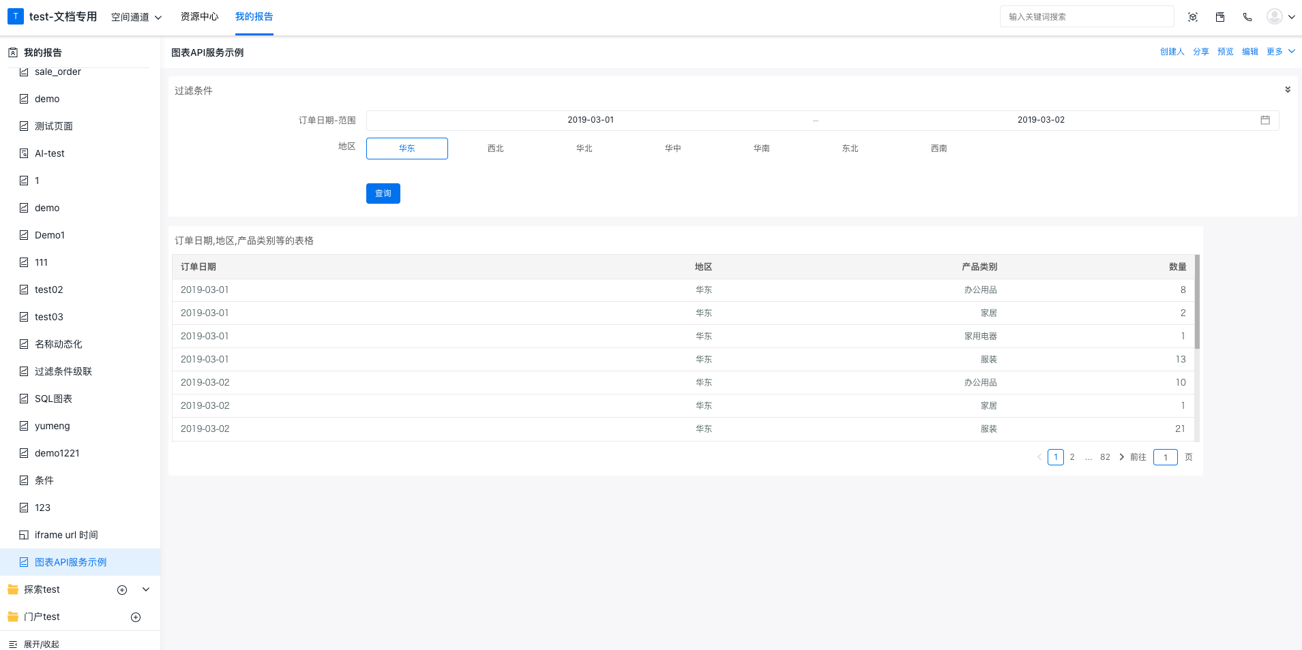The width and height of the screenshot is (1302, 650).
Task: Switch to 我的报告 tab
Action: coord(254,16)
